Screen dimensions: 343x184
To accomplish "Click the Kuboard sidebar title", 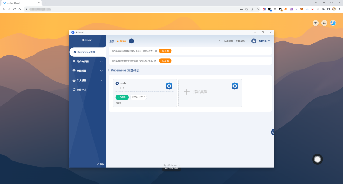I will click(x=87, y=40).
